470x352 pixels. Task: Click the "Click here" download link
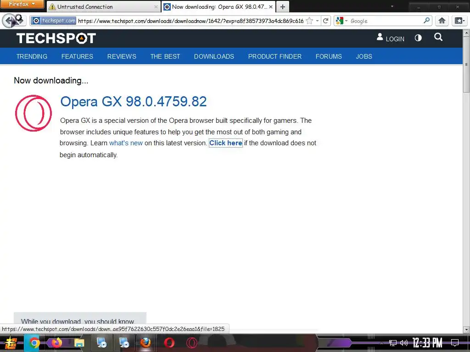pos(226,143)
